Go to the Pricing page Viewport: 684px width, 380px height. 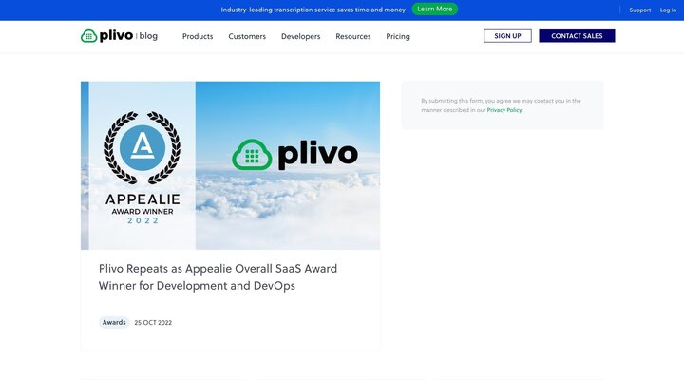[398, 36]
